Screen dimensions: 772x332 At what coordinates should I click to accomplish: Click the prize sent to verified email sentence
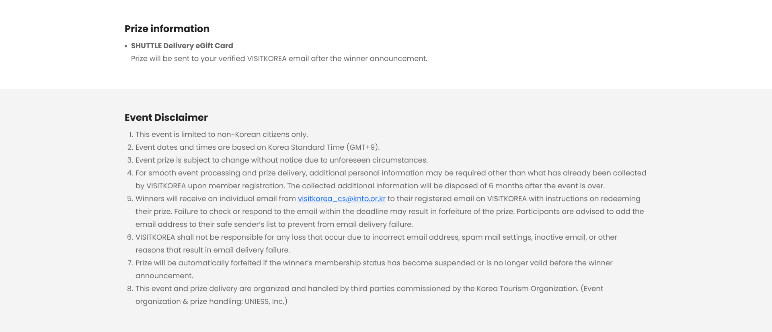[x=279, y=59]
